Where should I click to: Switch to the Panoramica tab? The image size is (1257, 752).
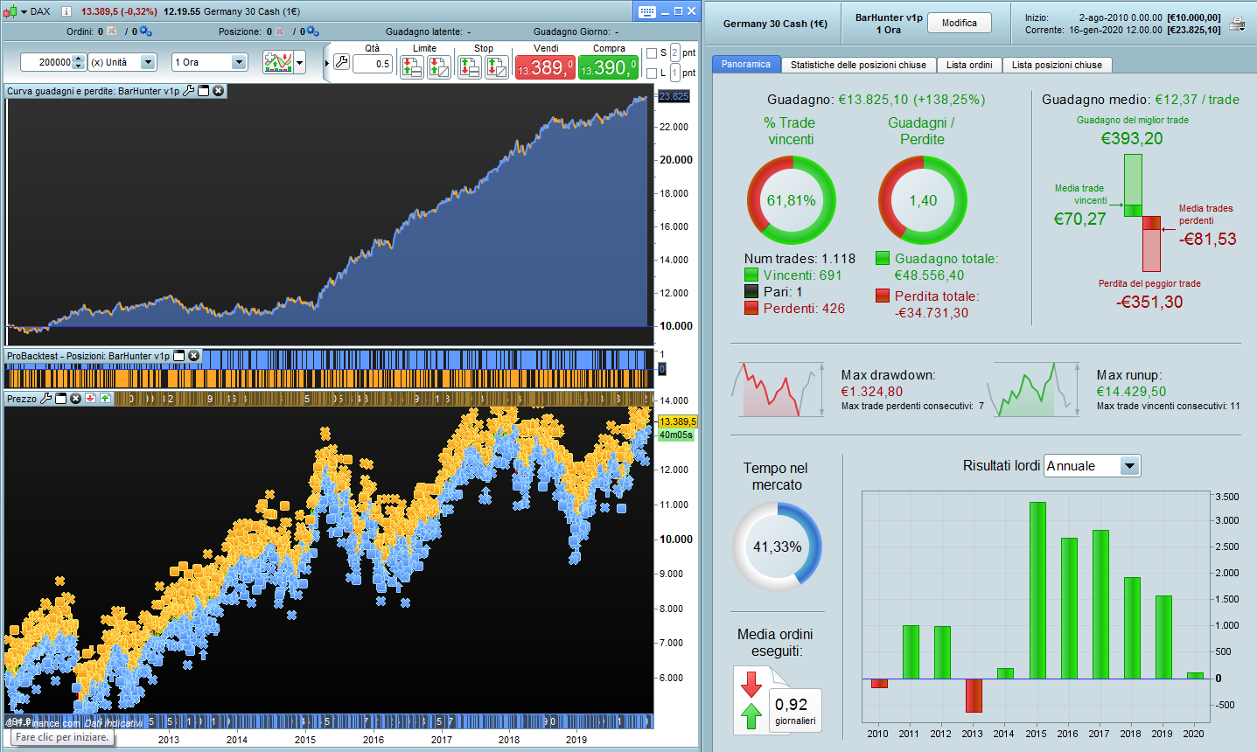click(x=746, y=65)
